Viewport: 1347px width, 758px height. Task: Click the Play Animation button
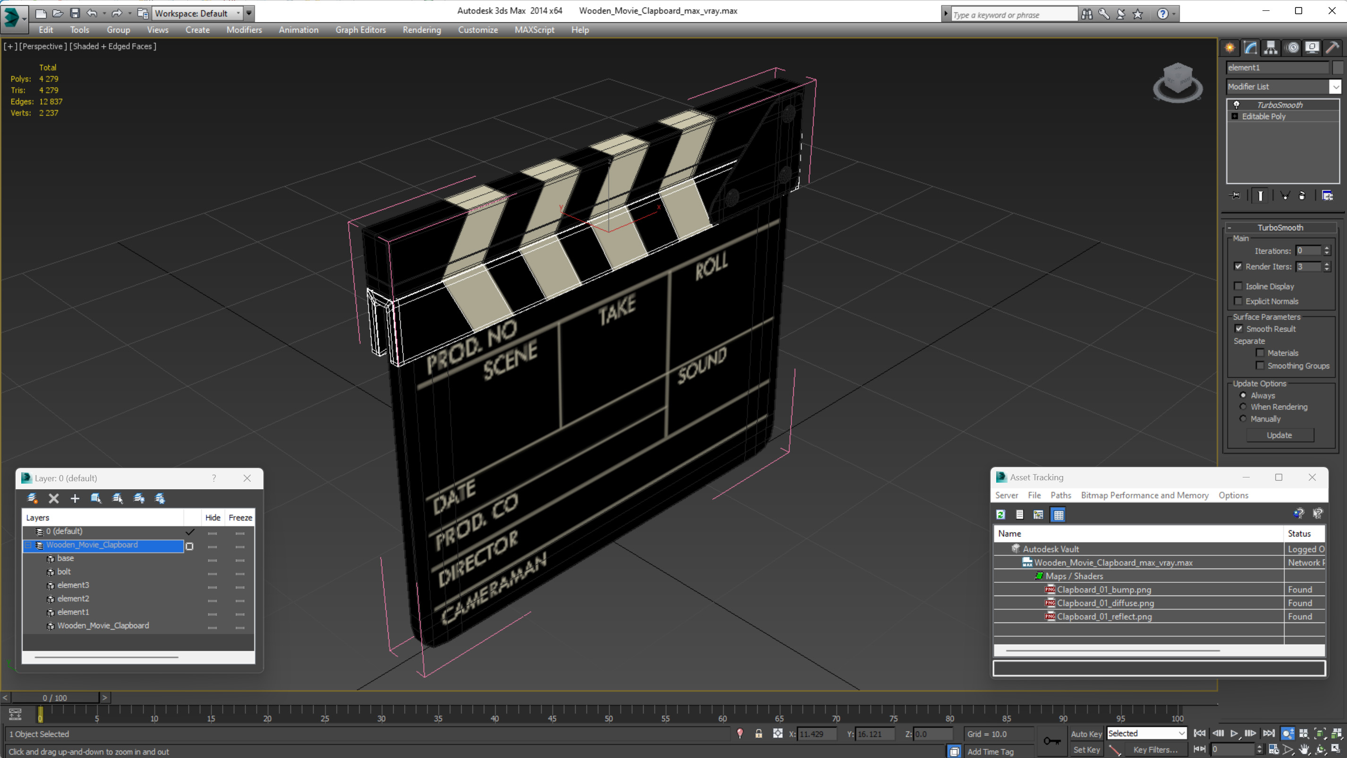(x=1234, y=733)
